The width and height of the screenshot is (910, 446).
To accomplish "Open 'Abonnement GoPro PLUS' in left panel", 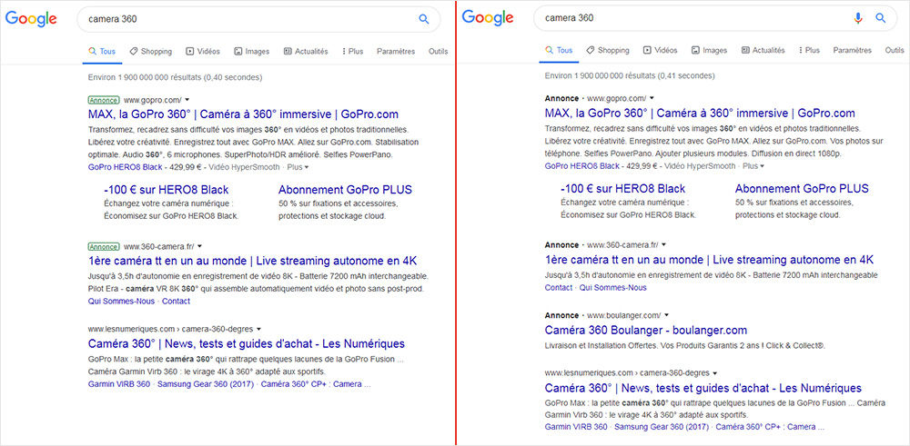I will pyautogui.click(x=345, y=190).
